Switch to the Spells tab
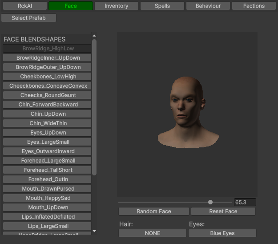The width and height of the screenshot is (278, 244). click(x=162, y=6)
